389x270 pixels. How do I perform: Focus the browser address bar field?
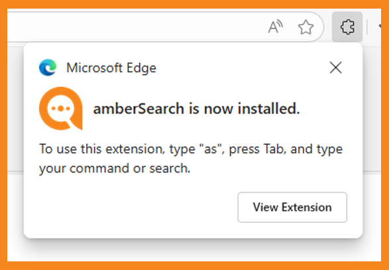click(164, 27)
